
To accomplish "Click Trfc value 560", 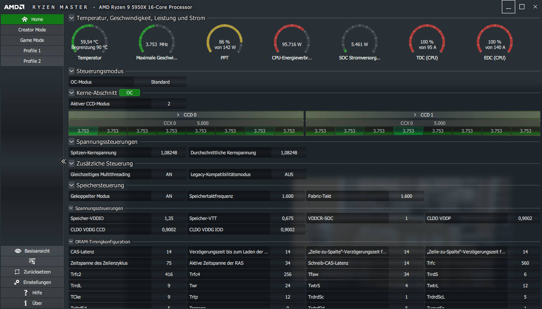I will (x=525, y=263).
